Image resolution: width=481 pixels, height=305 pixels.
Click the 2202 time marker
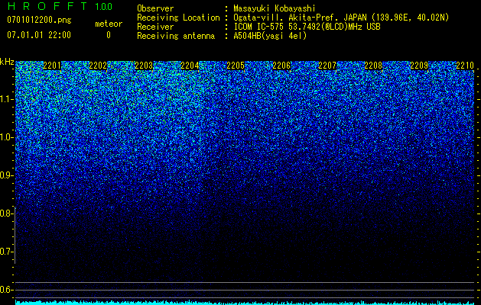point(98,65)
